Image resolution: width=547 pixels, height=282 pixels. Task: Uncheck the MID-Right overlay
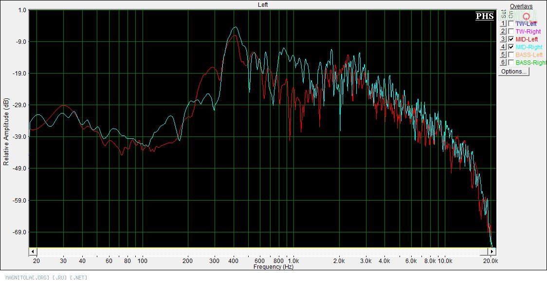click(511, 47)
